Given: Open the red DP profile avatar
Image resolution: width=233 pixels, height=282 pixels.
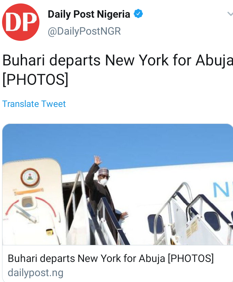Looking at the screenshot, I should point(21,22).
